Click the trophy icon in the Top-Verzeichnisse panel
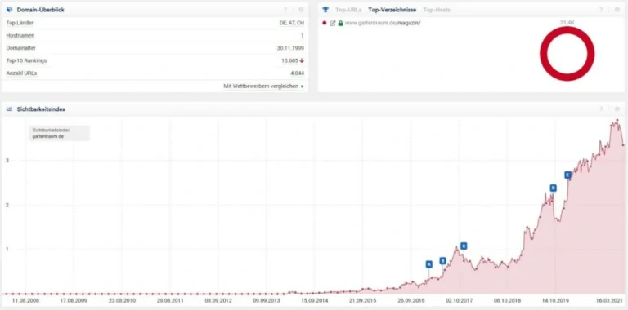The height and width of the screenshot is (310, 628). (325, 10)
